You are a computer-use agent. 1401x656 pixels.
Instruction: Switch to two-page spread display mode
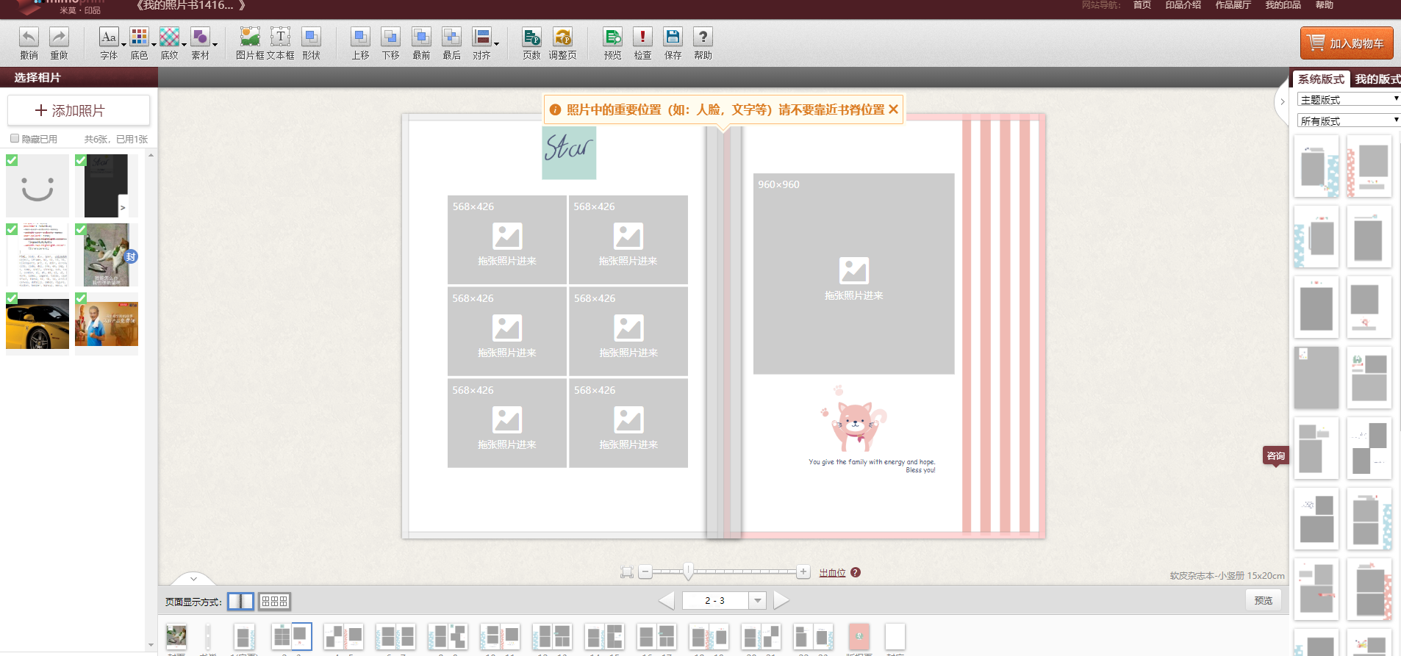tap(240, 601)
